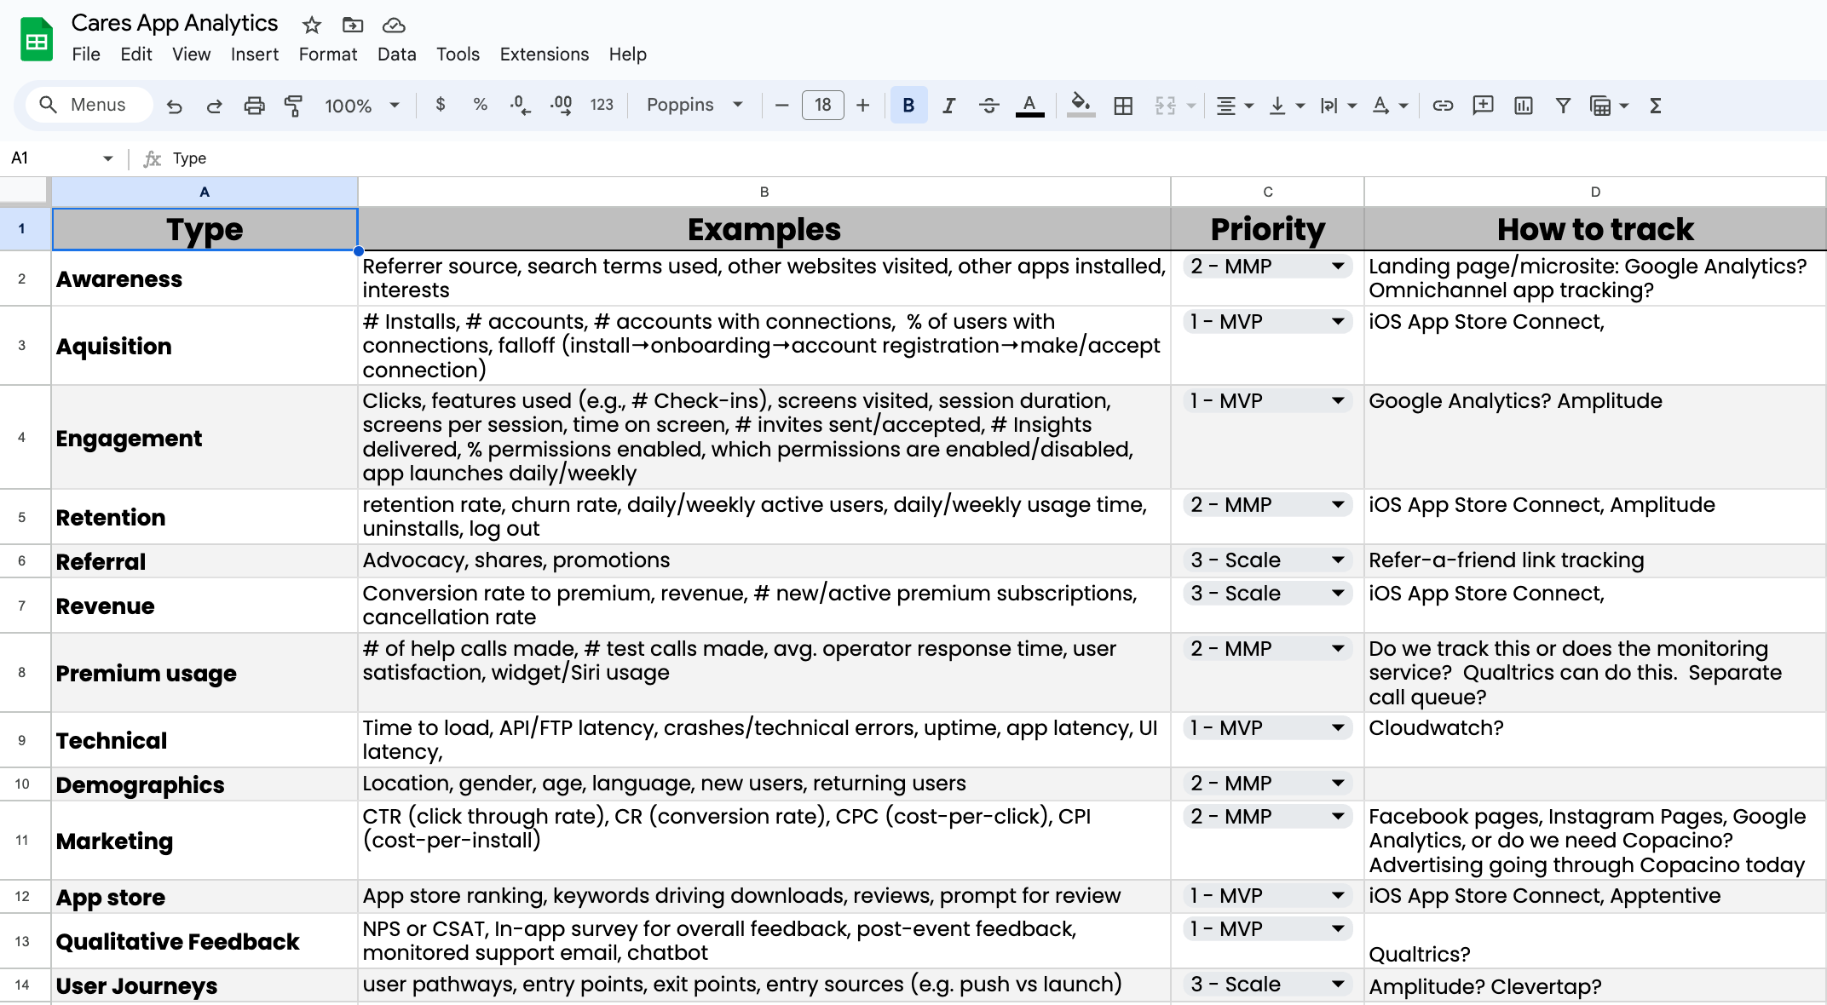The height and width of the screenshot is (1005, 1827).
Task: Select the Paint format tool
Action: click(x=294, y=106)
